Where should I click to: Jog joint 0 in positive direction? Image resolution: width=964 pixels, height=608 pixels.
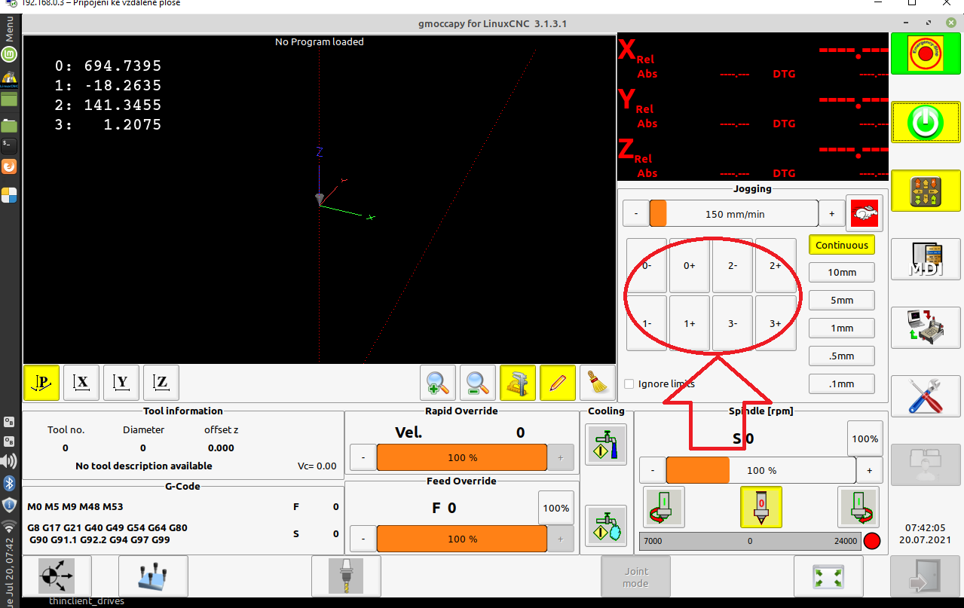tap(690, 265)
